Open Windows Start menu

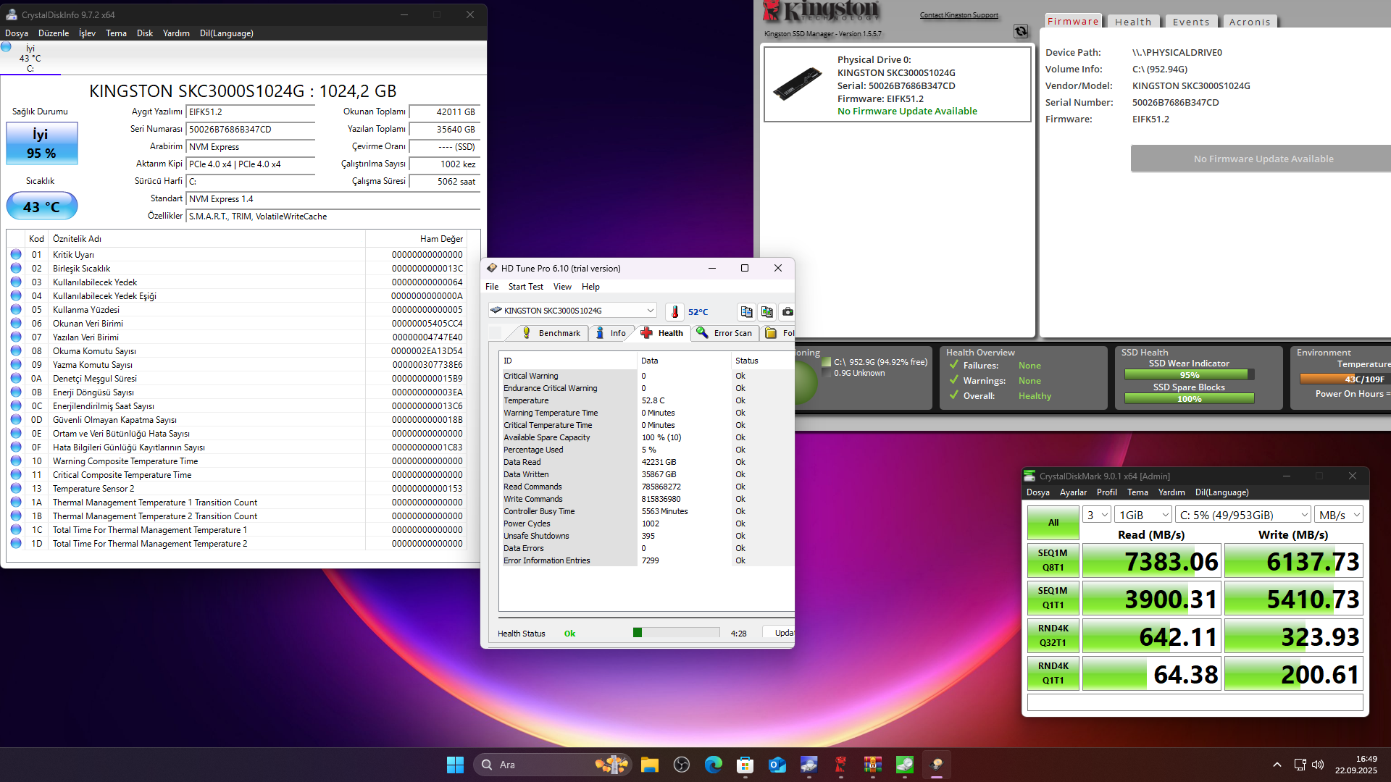point(455,765)
